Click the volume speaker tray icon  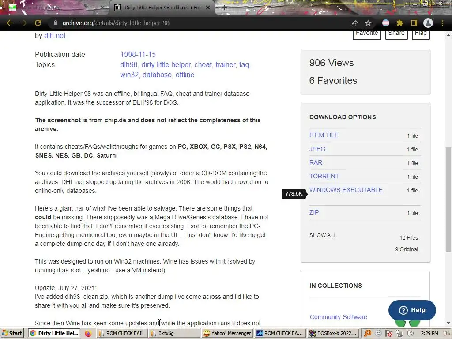(x=410, y=334)
